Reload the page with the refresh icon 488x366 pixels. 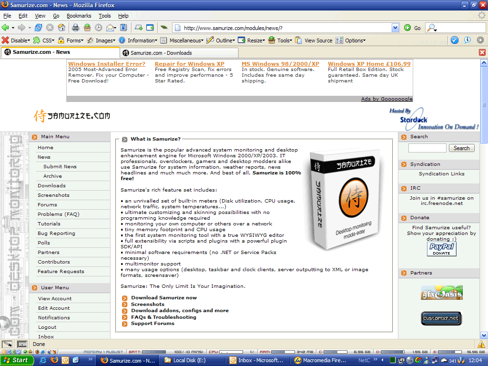[38, 28]
